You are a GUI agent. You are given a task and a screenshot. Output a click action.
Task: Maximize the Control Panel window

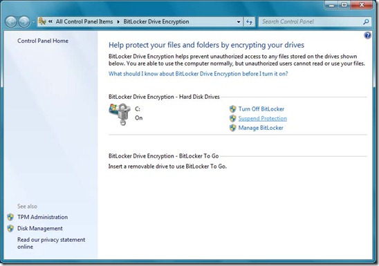(x=344, y=5)
